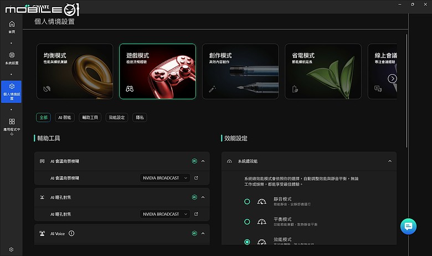Click the 系統總效能模式 description text
Image resolution: width=432 pixels, height=256 pixels.
click(x=301, y=181)
